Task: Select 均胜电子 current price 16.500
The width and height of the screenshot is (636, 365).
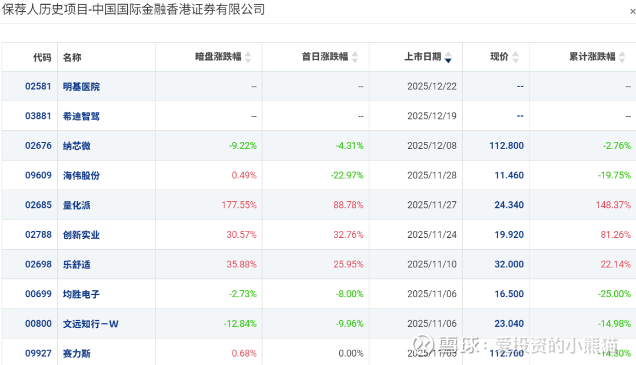Action: 509,294
